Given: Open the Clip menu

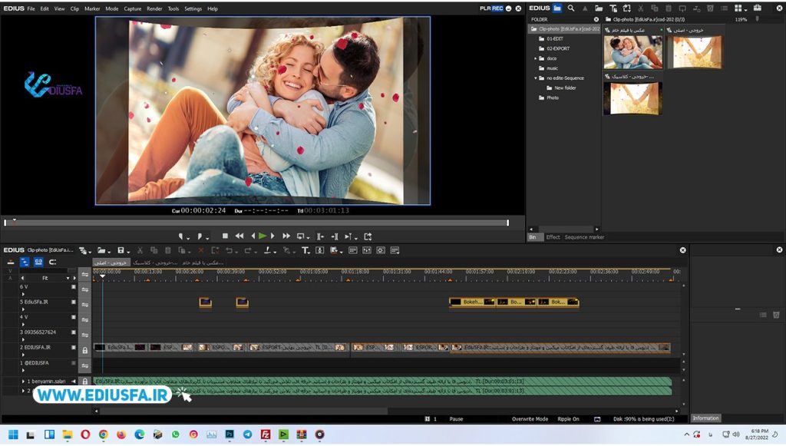Looking at the screenshot, I should point(74,8).
